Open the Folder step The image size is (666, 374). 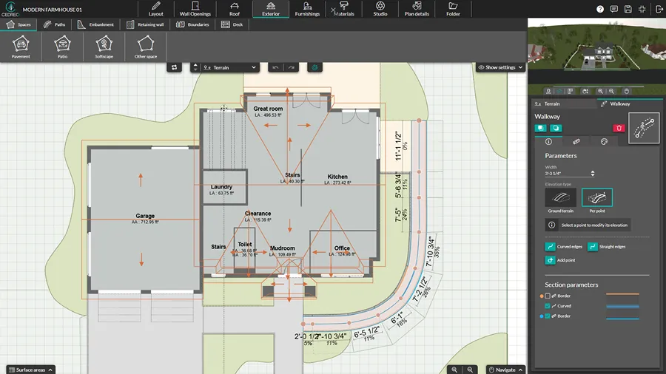tap(453, 9)
